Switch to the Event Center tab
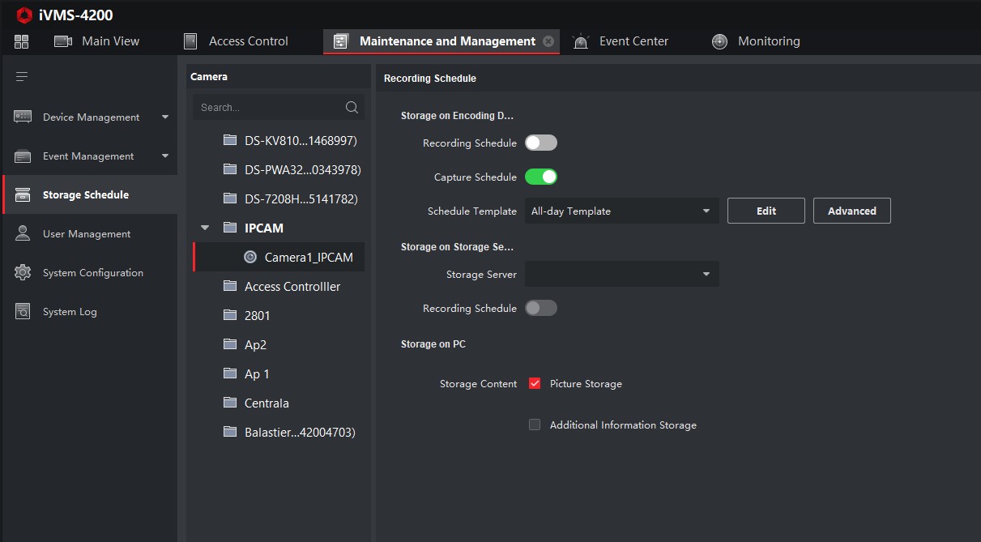This screenshot has height=542, width=981. point(621,41)
